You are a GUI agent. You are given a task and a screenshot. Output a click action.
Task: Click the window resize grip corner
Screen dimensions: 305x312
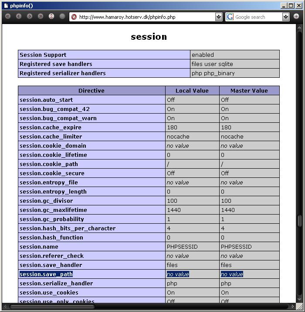pos(299,306)
